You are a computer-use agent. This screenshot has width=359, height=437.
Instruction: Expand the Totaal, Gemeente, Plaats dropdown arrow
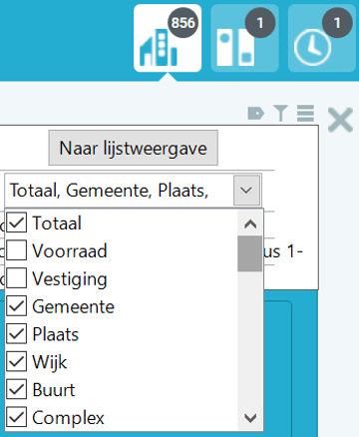click(246, 191)
